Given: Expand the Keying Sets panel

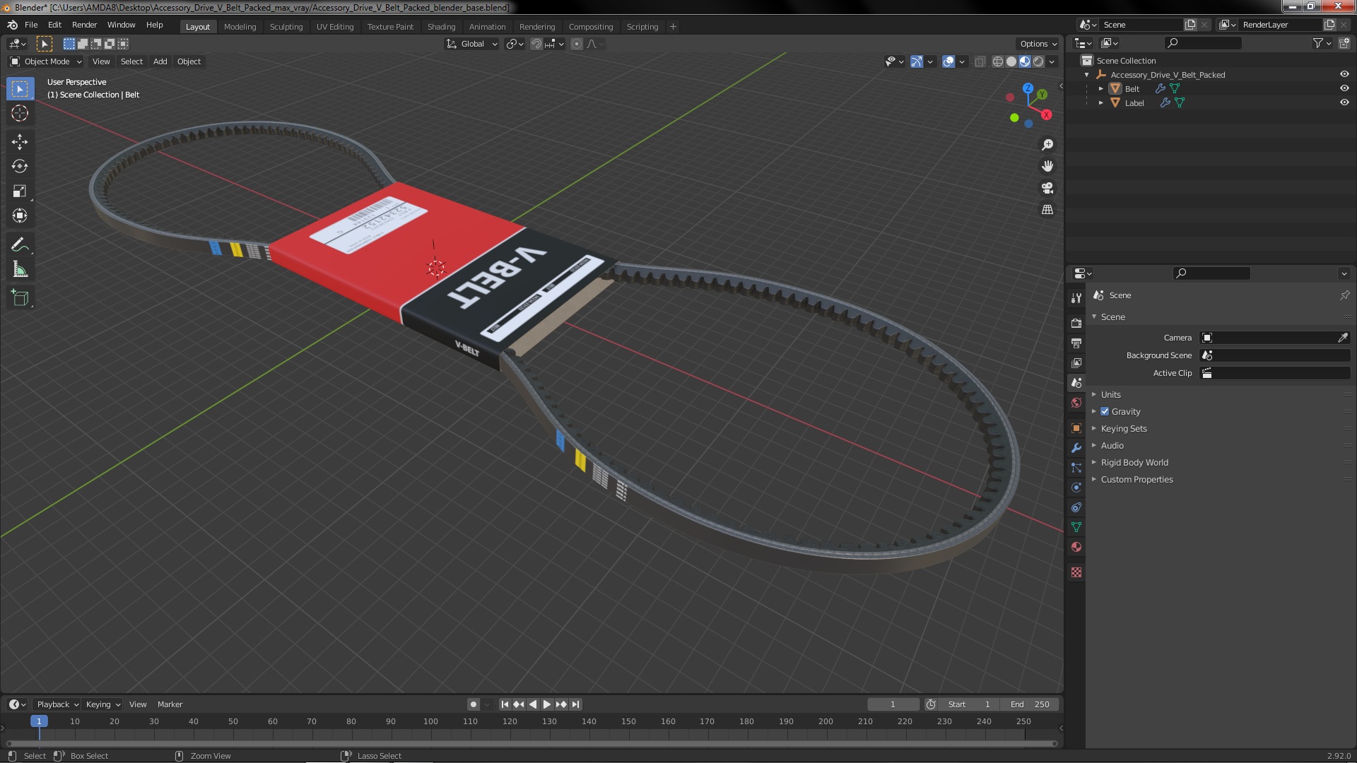Looking at the screenshot, I should point(1123,428).
